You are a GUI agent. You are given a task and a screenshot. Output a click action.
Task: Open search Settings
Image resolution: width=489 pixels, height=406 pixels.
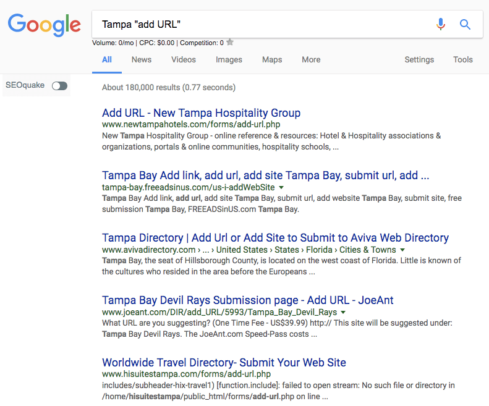(x=419, y=60)
